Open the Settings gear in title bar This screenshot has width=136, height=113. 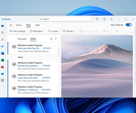[104, 19]
